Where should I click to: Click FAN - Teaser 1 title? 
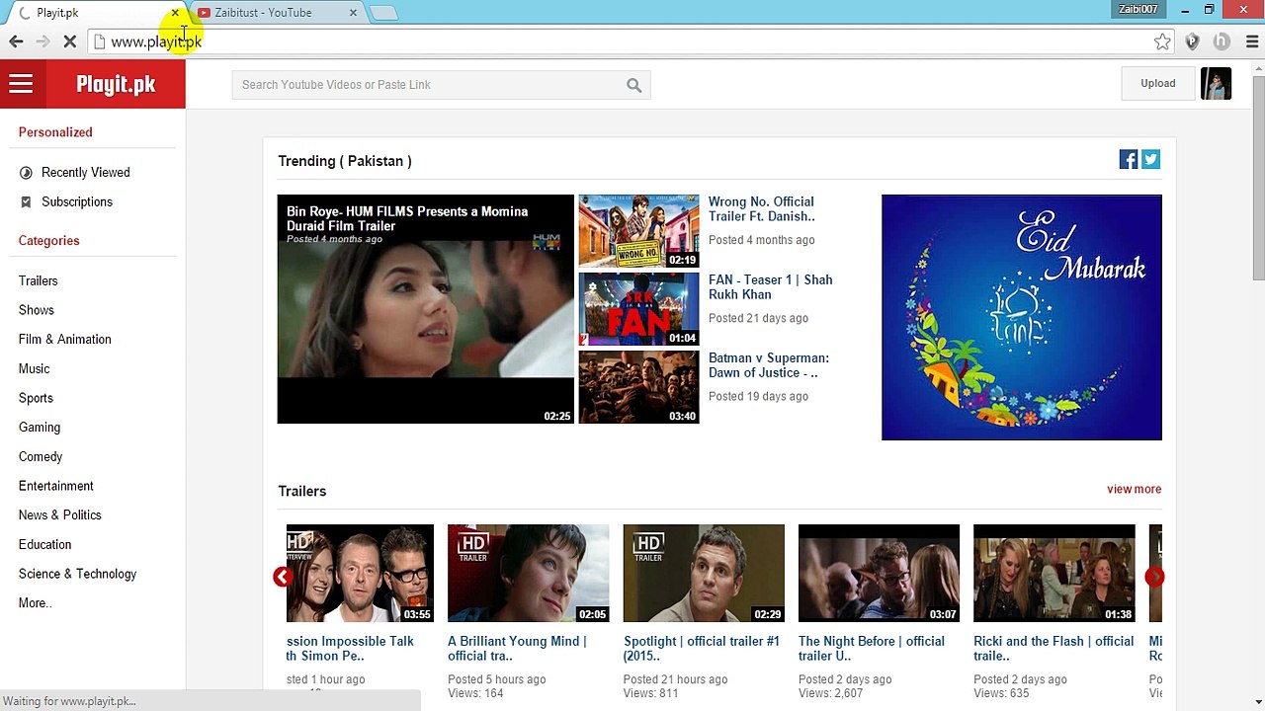click(771, 287)
